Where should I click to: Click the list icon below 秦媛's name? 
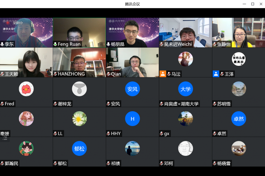tap(5, 139)
